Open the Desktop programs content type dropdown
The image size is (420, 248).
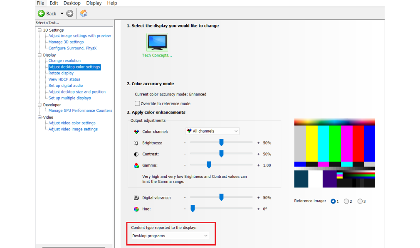(x=170, y=236)
